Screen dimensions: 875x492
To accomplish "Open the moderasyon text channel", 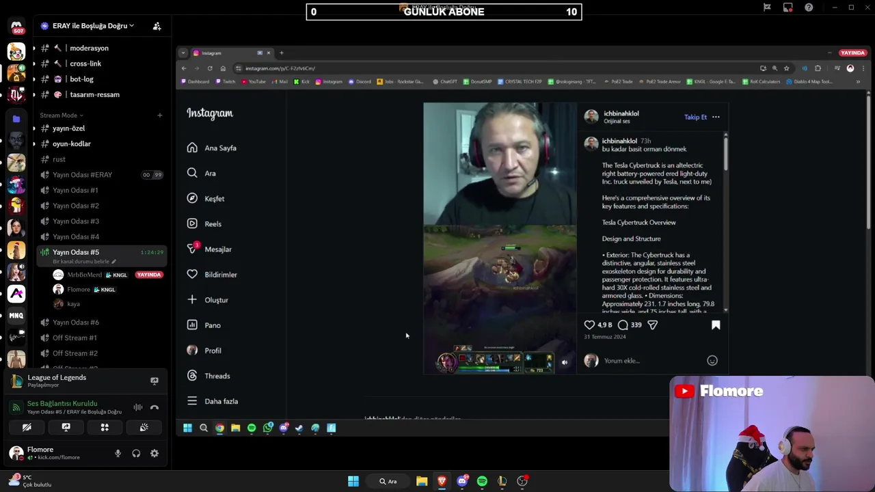I will [101, 48].
